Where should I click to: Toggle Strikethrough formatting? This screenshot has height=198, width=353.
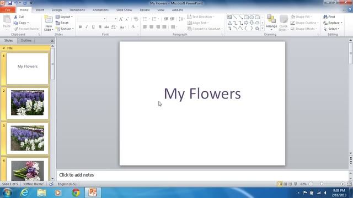point(106,27)
